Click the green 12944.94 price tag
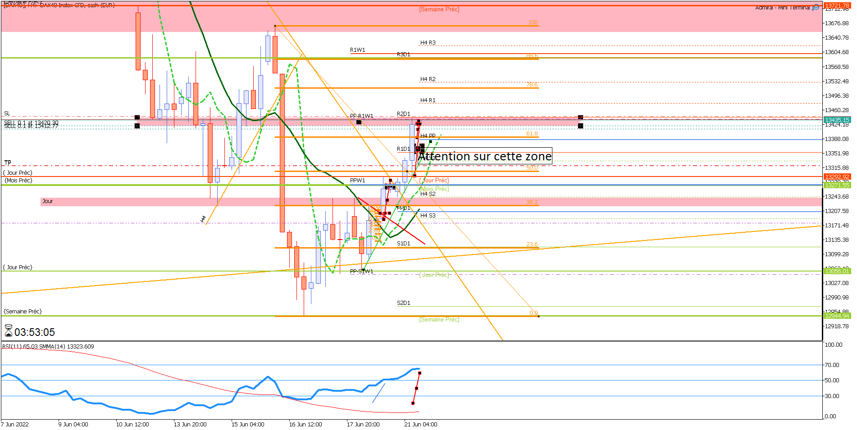This screenshot has height=430, width=857. 837,316
